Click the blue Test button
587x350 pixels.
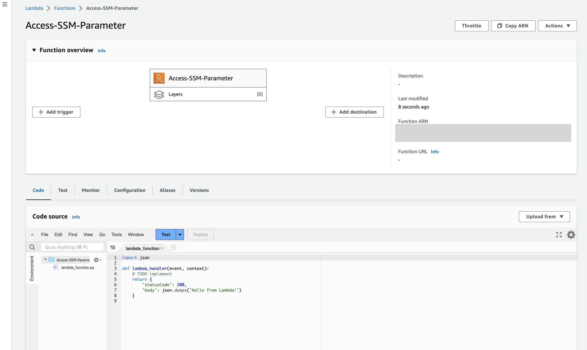166,235
